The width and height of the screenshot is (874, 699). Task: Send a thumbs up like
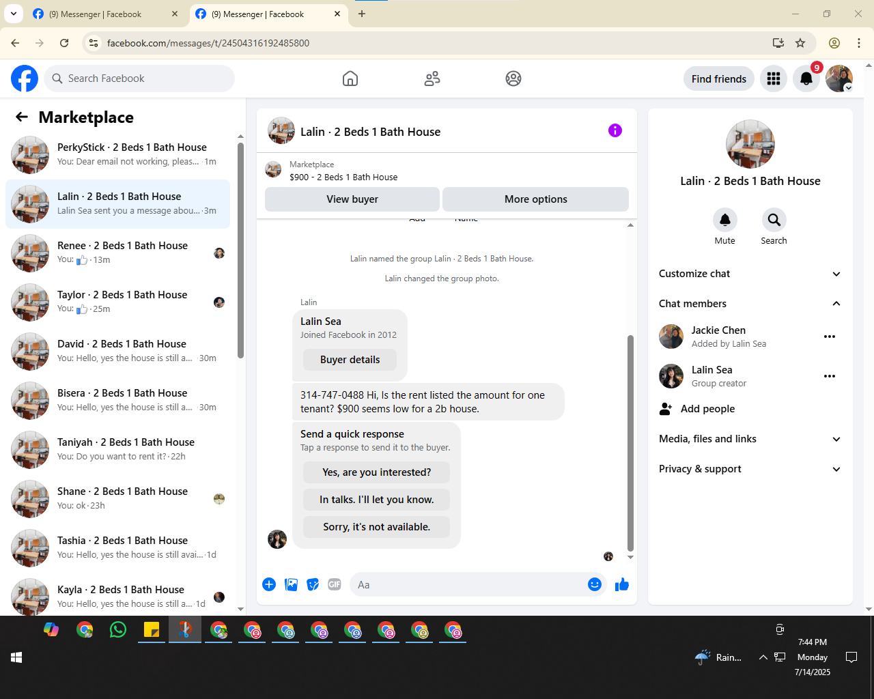(622, 584)
